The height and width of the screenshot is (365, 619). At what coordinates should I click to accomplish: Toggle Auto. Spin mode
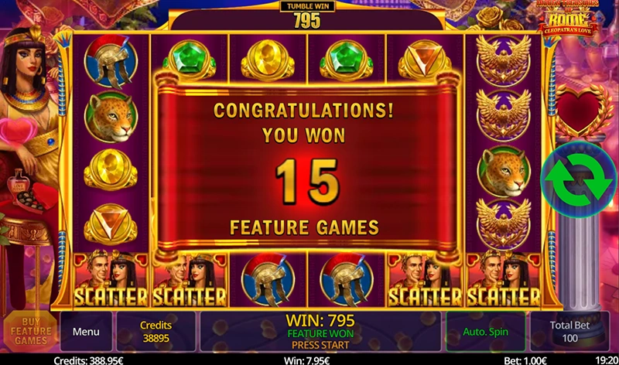(x=486, y=332)
